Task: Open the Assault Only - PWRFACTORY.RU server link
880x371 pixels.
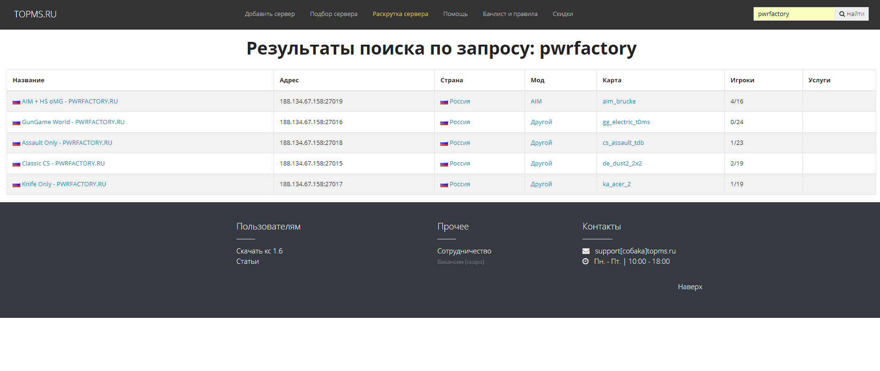Action: 67,143
